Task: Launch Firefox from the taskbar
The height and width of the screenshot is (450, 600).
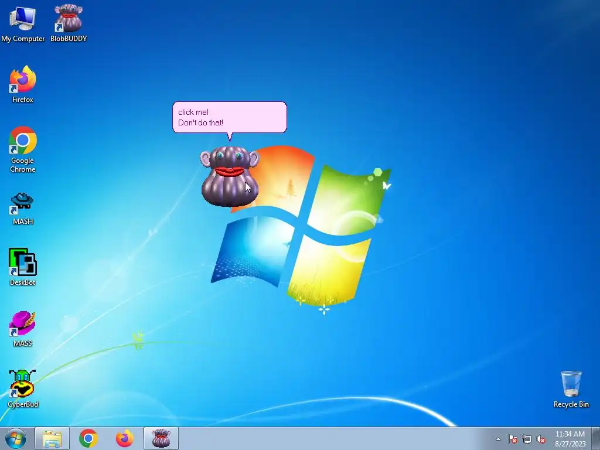Action: [x=125, y=438]
